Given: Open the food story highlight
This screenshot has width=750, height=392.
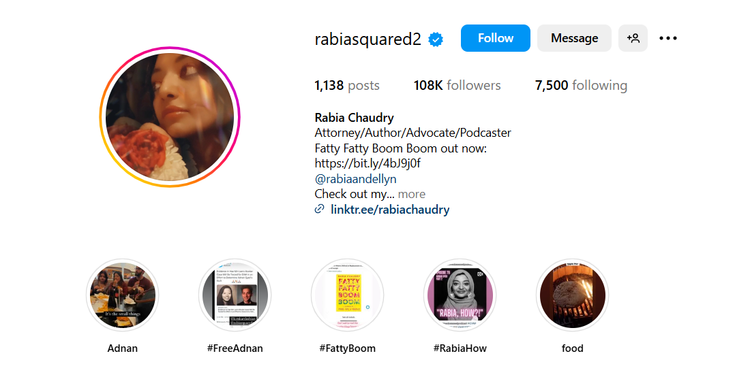Looking at the screenshot, I should coord(572,295).
